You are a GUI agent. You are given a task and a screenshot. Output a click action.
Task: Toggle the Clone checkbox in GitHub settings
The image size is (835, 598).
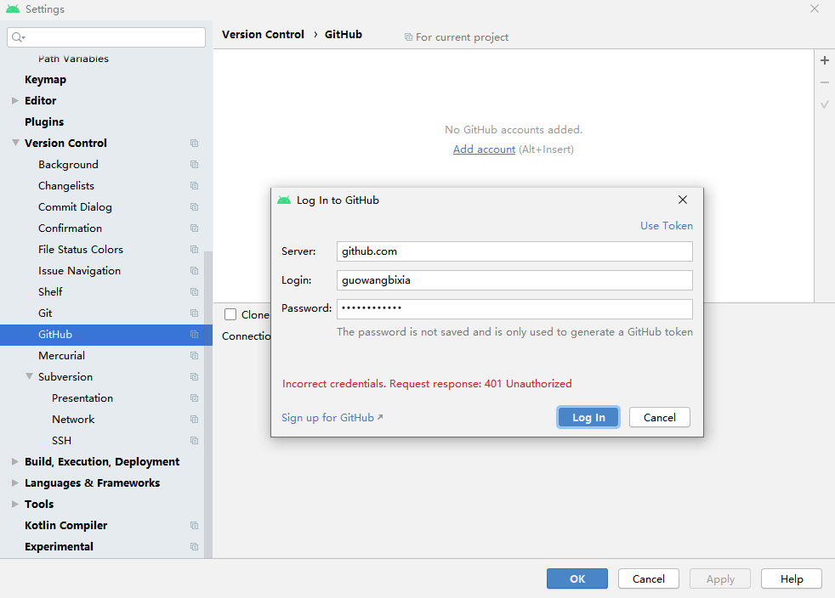[230, 314]
